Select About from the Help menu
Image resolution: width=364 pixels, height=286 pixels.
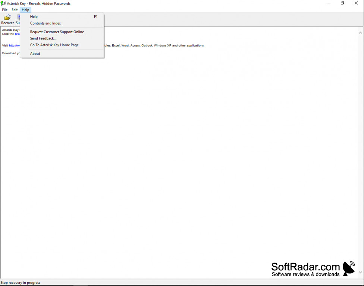pyautogui.click(x=62, y=54)
